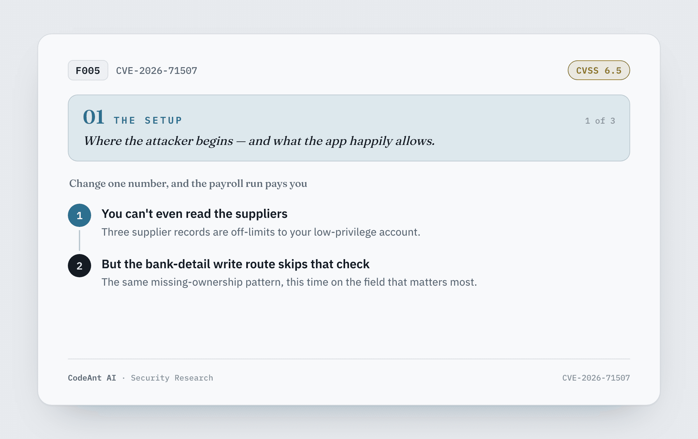698x439 pixels.
Task: Click the CodeAnt AI footer brand
Action: (92, 378)
